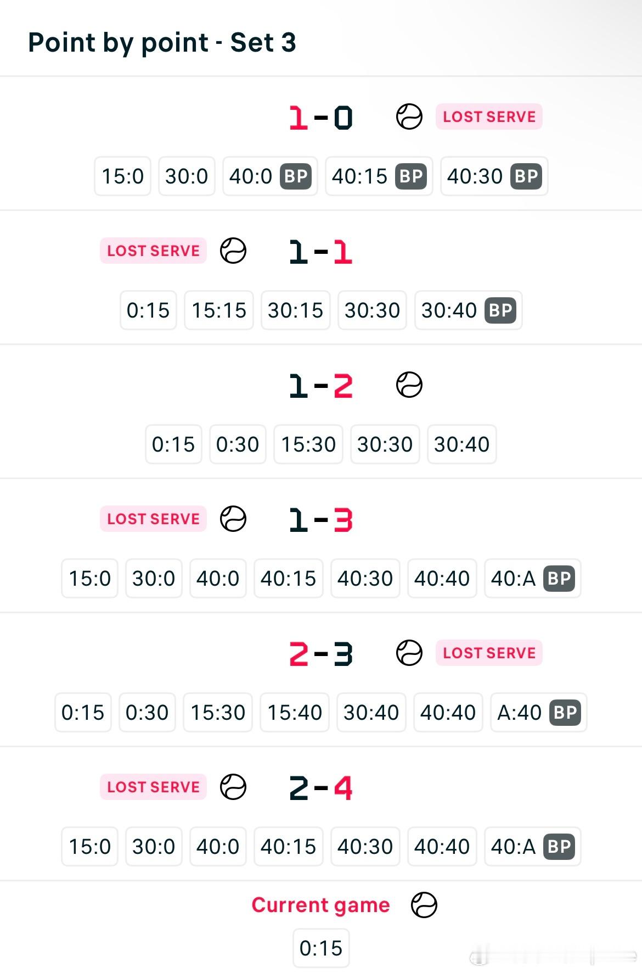Click the tennis ball icon by Current game
The image size is (642, 972).
click(x=424, y=904)
